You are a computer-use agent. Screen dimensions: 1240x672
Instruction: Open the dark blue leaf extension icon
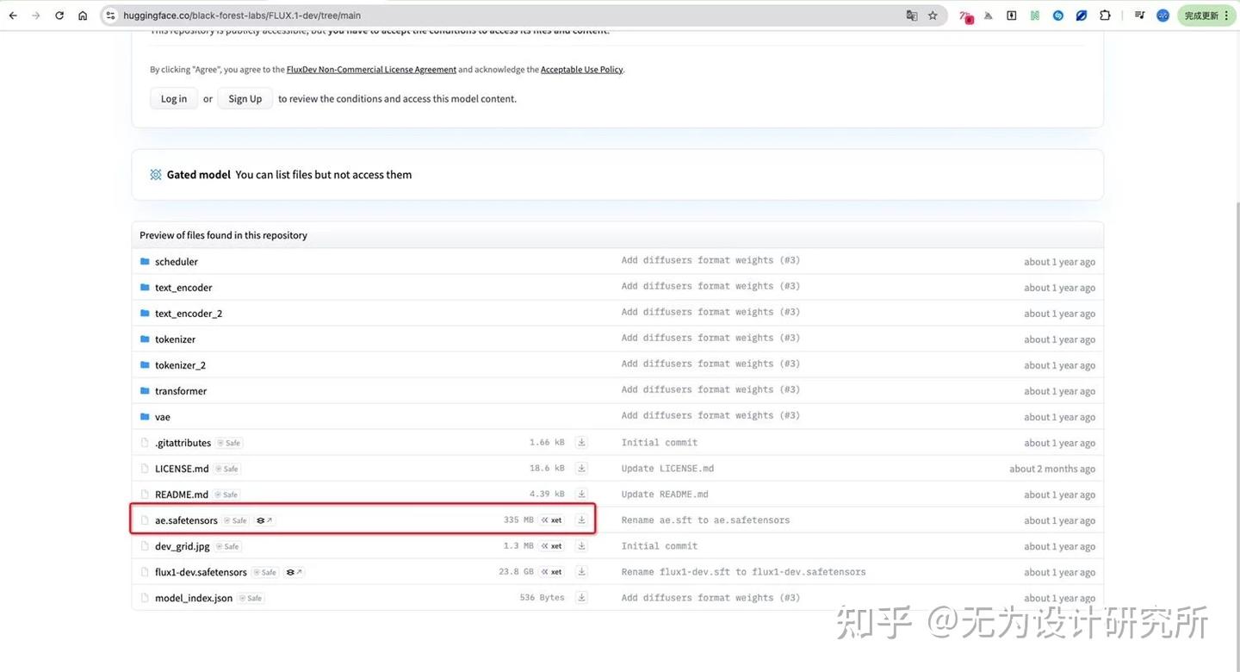(x=1082, y=16)
